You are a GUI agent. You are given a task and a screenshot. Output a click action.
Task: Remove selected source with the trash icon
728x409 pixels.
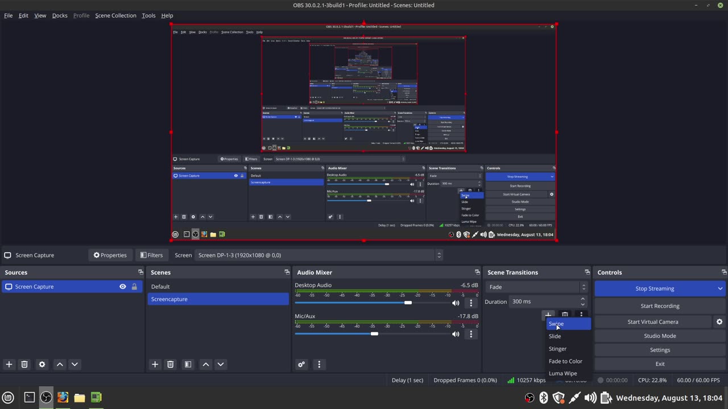coord(24,364)
